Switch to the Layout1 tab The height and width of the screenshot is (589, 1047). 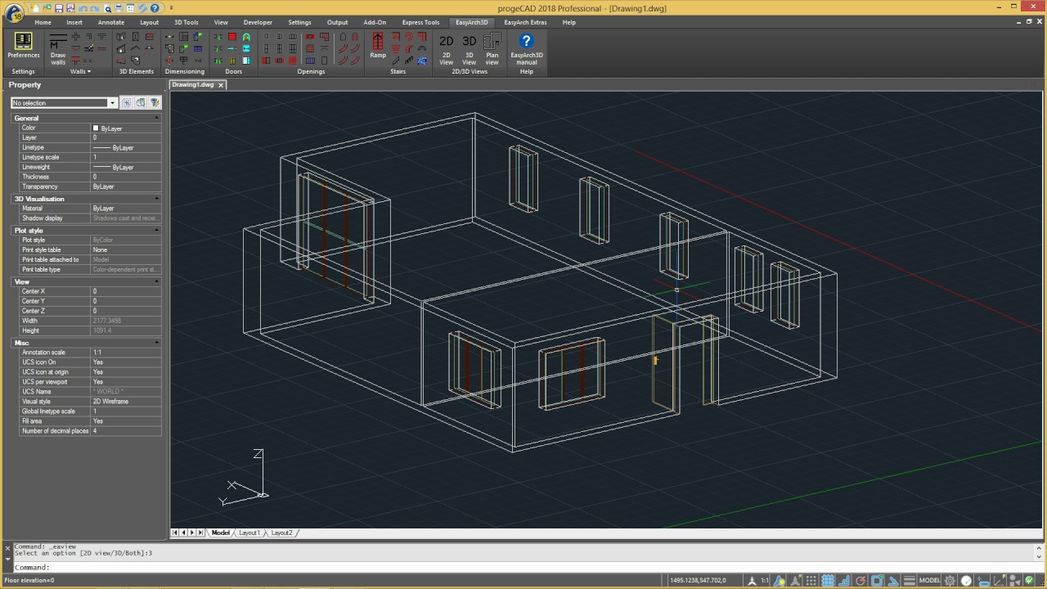click(249, 533)
